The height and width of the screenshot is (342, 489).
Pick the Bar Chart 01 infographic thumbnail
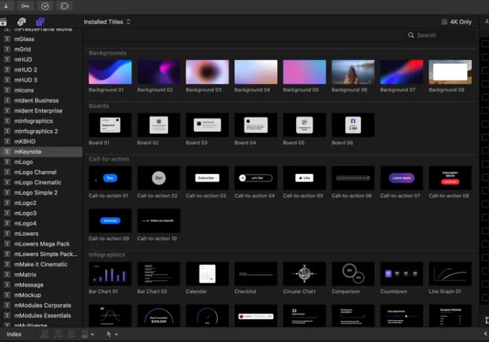tap(110, 274)
